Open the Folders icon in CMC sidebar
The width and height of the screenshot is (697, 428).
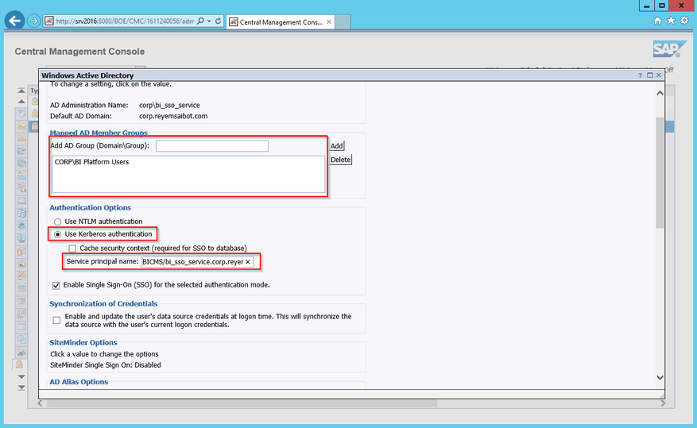(x=21, y=125)
